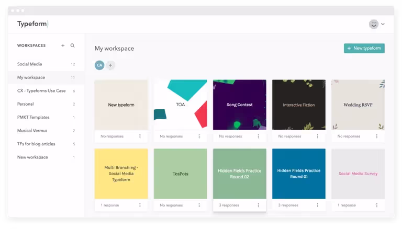Open the PMKT Templates workspace
The width and height of the screenshot is (402, 229).
click(x=46, y=117)
